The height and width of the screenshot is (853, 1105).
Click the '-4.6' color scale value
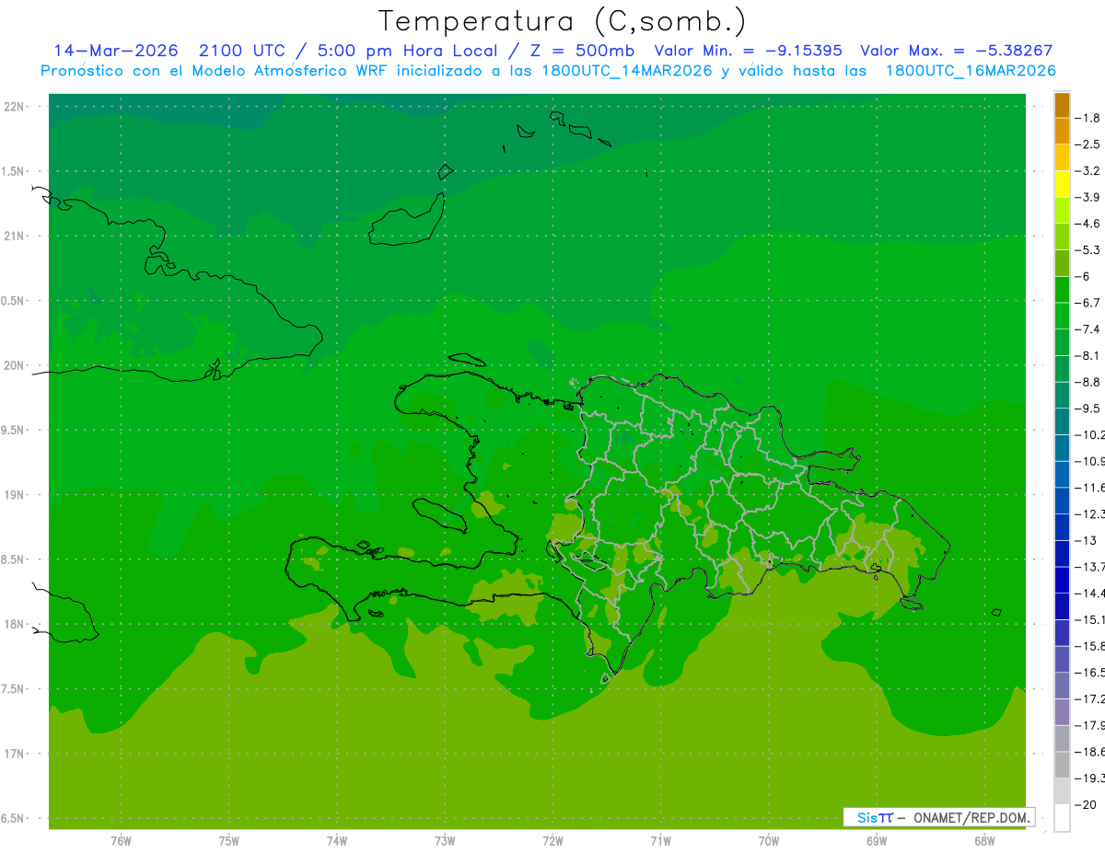[1088, 224]
